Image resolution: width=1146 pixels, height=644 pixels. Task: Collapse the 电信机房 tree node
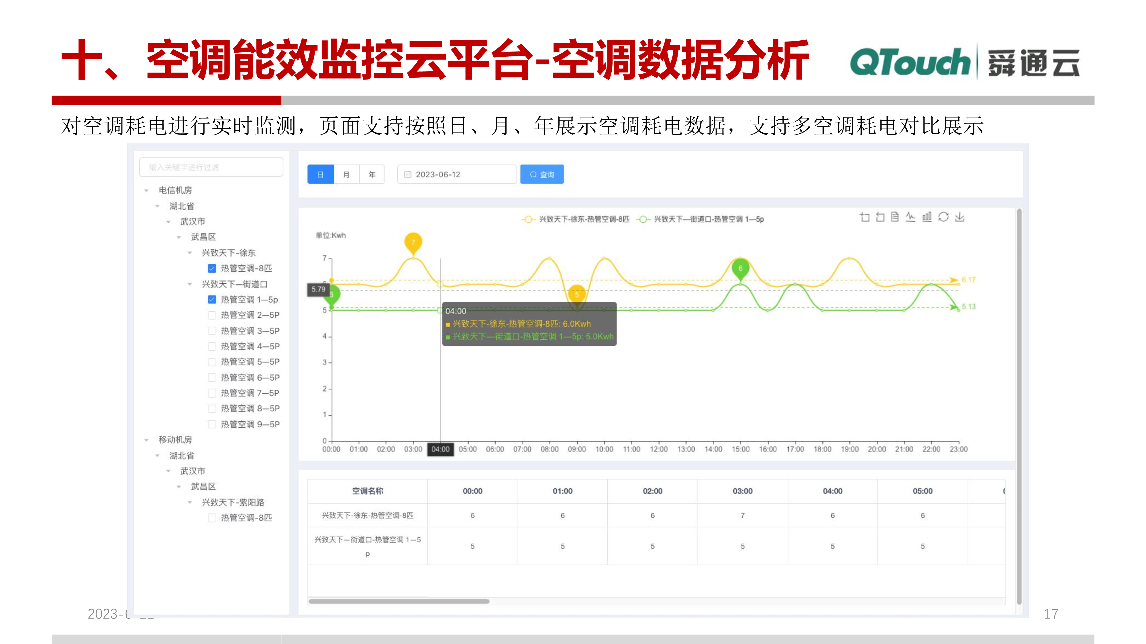click(146, 190)
